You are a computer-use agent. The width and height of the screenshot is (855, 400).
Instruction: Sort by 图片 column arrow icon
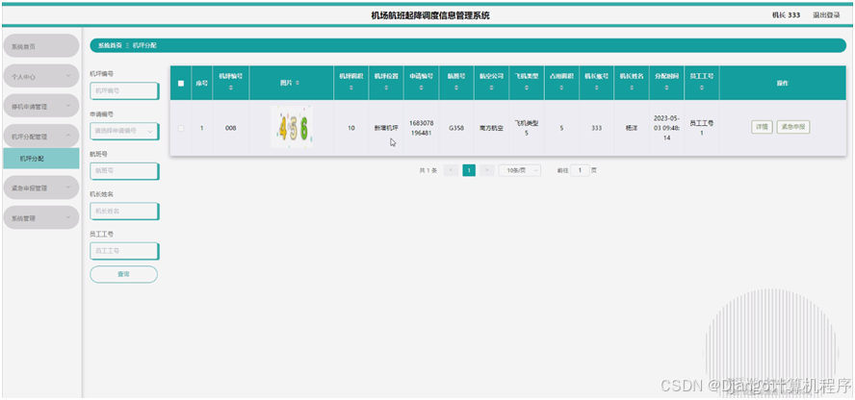(x=298, y=83)
